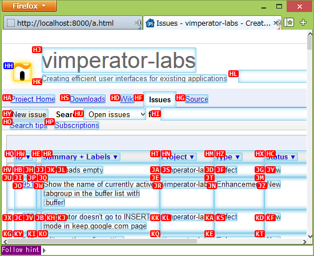Viewport: 314px width, 256px height.
Task: Click the page scroll down arrow
Action: (310, 237)
